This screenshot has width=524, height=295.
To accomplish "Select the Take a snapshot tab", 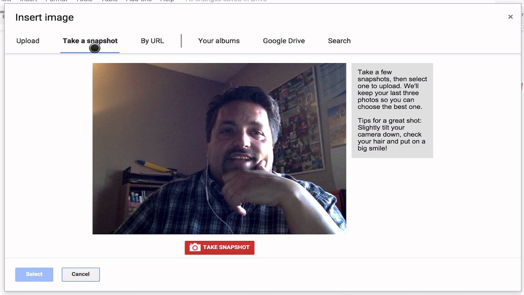I will (x=90, y=41).
